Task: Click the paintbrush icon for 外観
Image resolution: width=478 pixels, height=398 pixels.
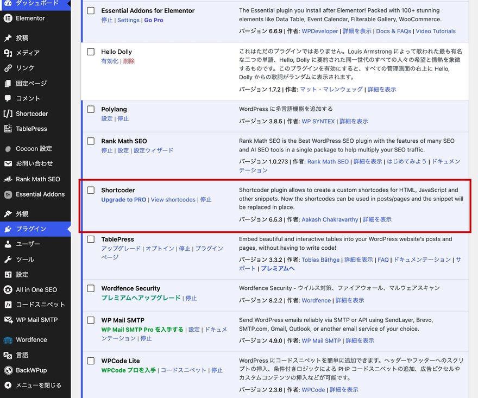Action: point(8,214)
